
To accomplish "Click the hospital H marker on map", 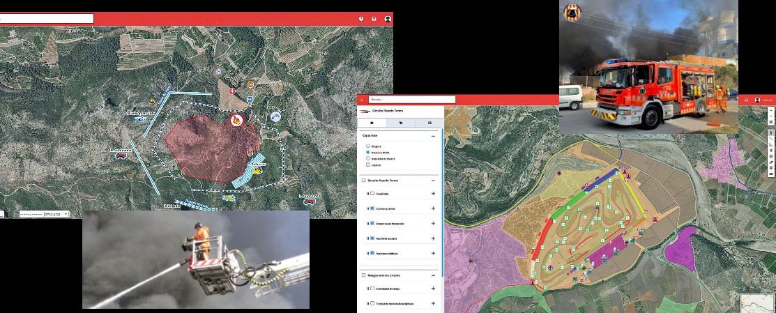I will tap(220, 71).
